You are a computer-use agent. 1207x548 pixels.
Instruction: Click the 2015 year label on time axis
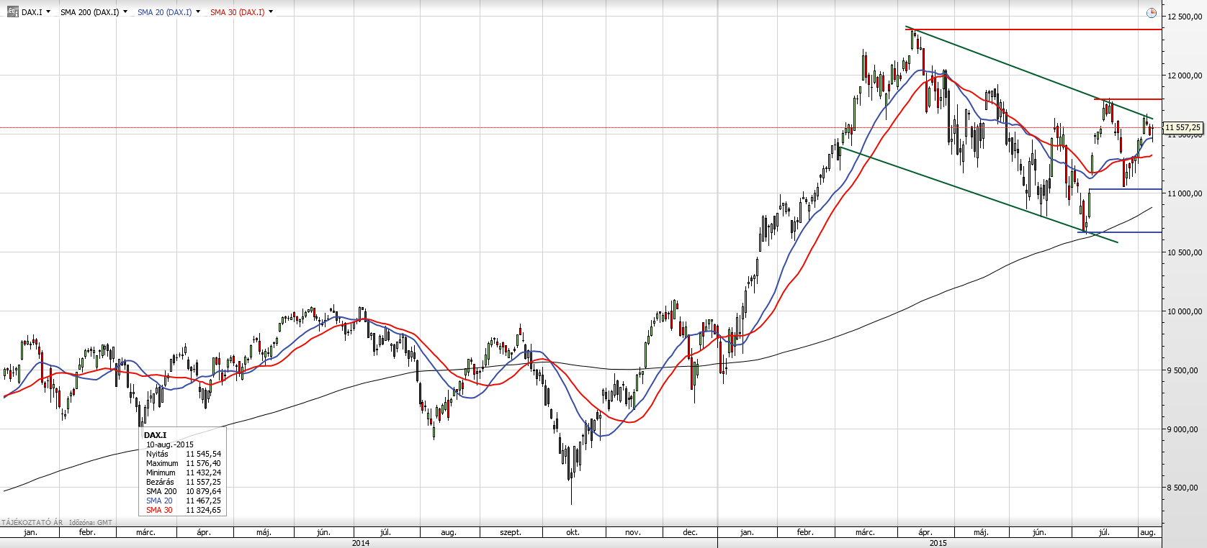(938, 543)
